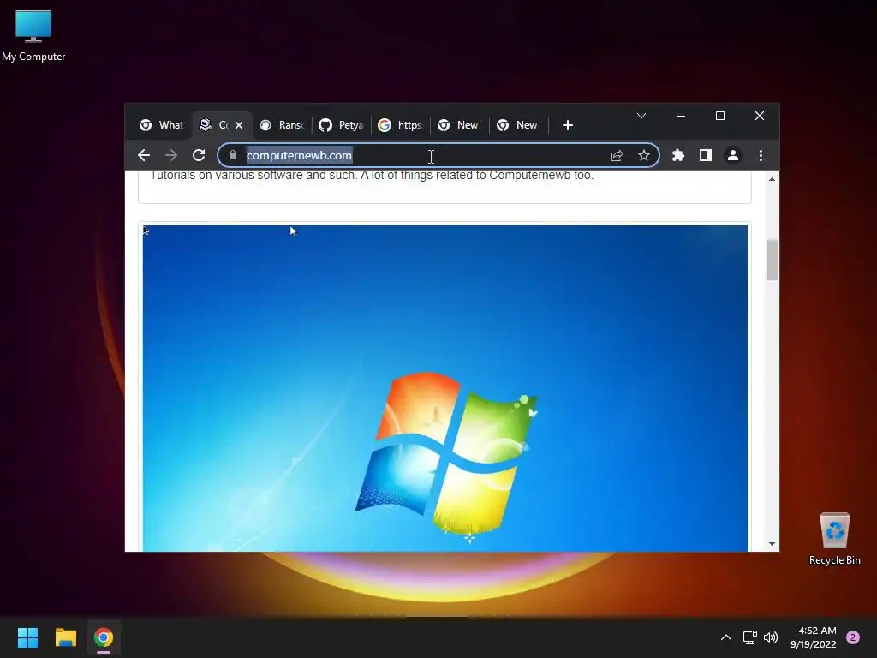Select the Recycle Bin desktop icon

(x=834, y=538)
